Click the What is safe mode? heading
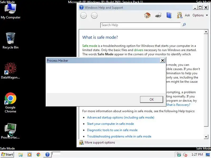 100,37
